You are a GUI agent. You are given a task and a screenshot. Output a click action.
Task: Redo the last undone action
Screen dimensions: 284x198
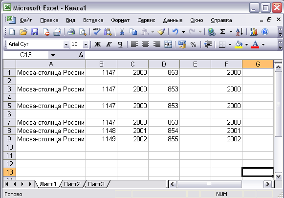[192, 32]
